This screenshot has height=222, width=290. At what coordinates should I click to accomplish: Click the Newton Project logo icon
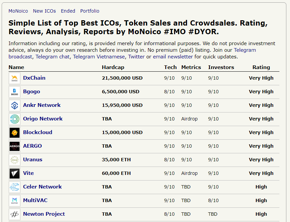point(15,214)
